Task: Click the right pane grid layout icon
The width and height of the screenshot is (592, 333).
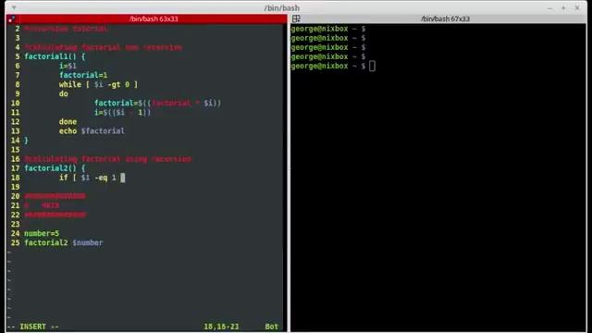Action: (296, 18)
